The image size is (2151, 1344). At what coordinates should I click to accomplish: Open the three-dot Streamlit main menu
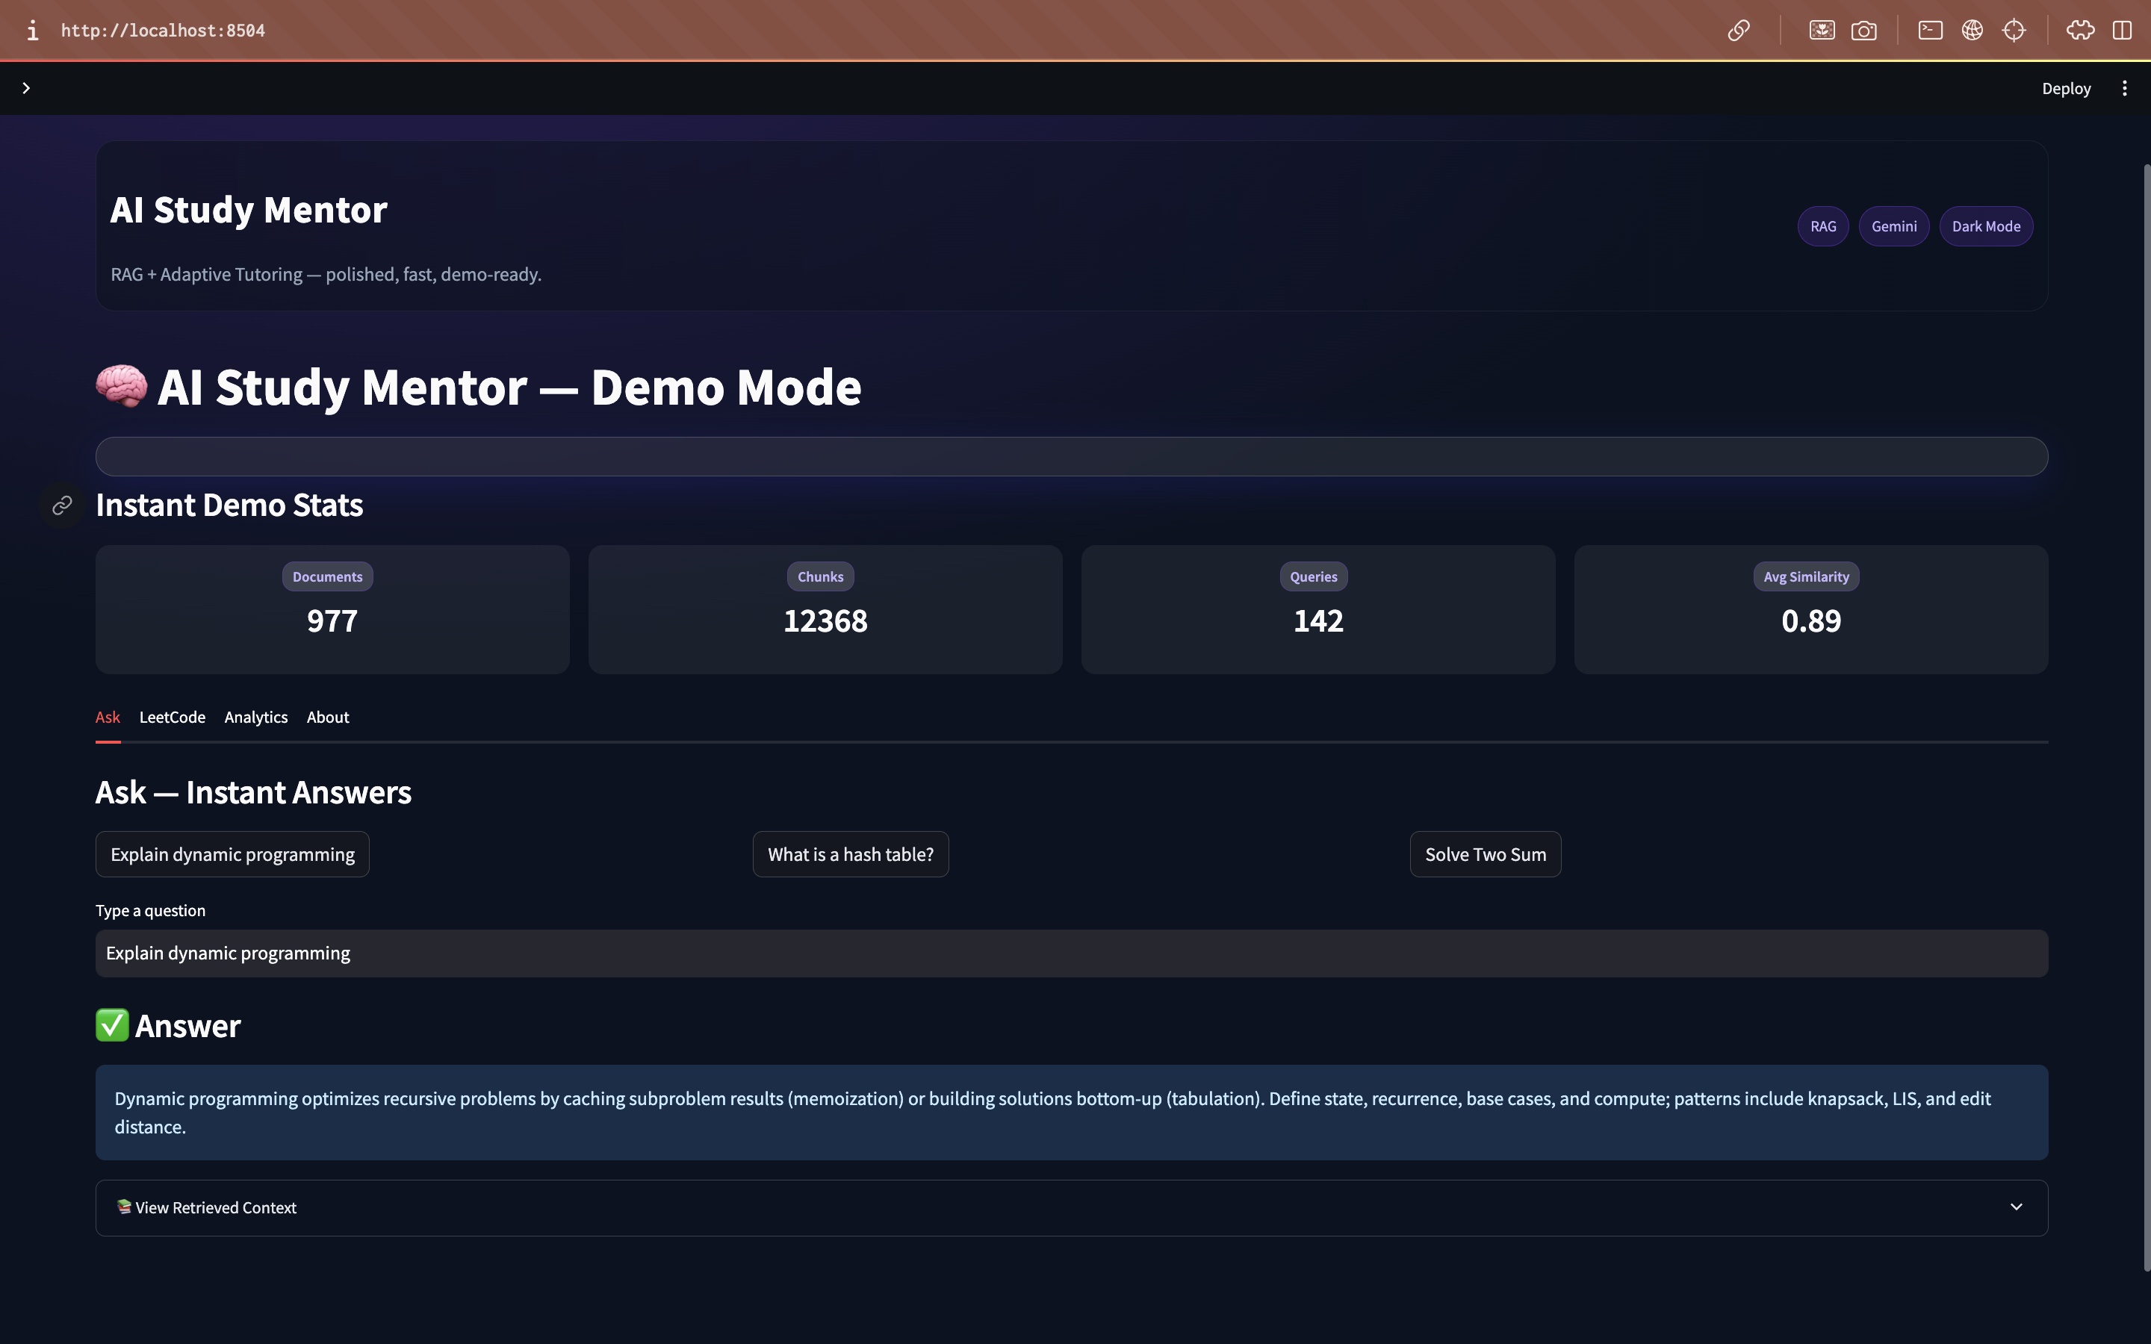pyautogui.click(x=2124, y=88)
